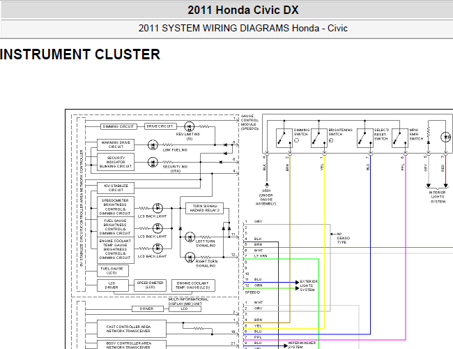Click the "EXTERIOR LIGHTS SYSTEM" label
Viewport: 453px width, 349px height.
pyautogui.click(x=309, y=285)
